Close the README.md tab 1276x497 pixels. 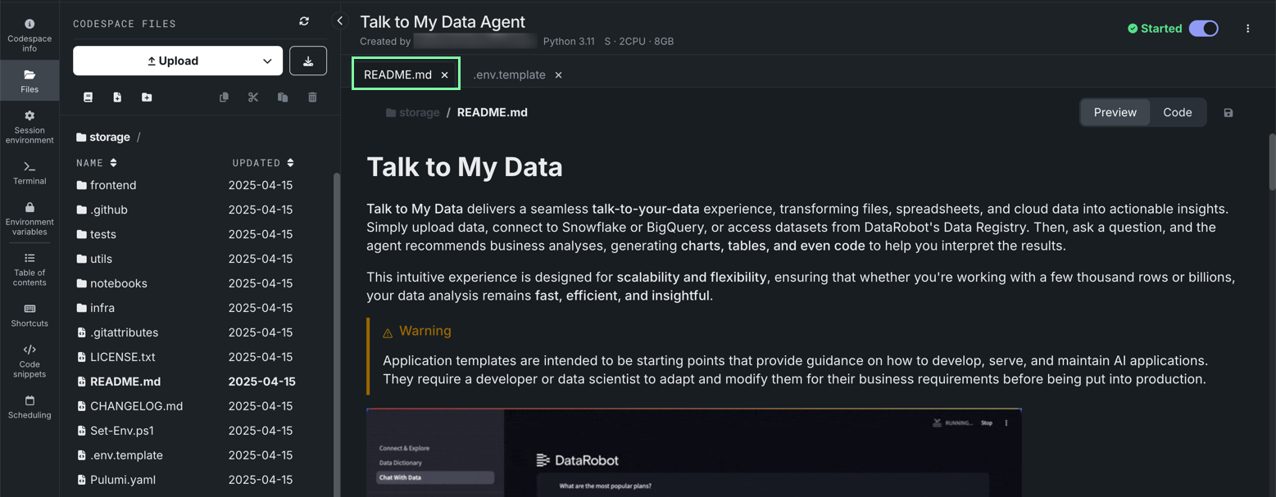[445, 75]
